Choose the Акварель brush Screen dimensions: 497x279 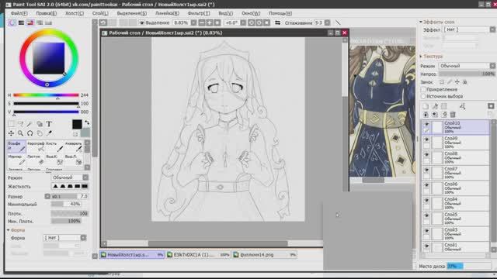pyautogui.click(x=74, y=146)
